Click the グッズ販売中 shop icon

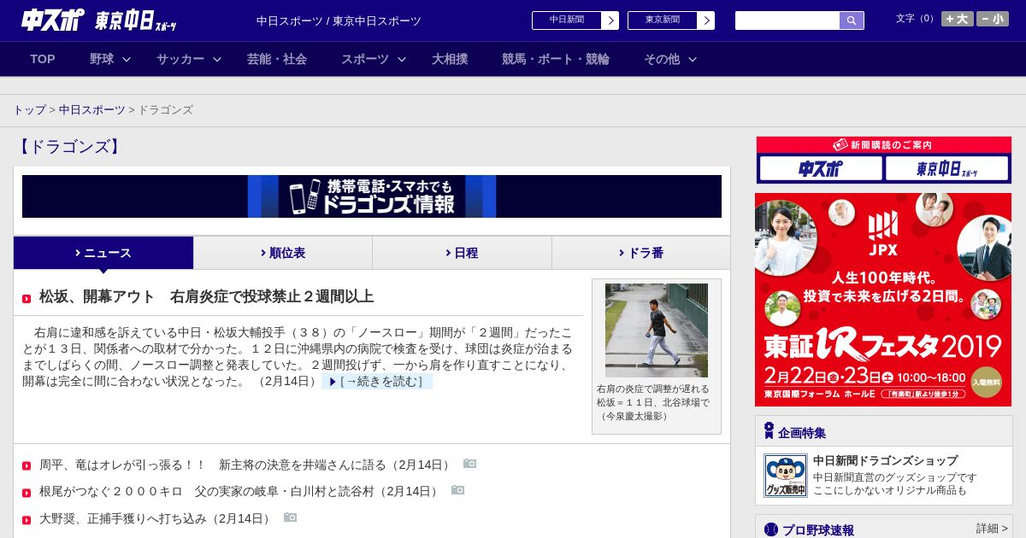[x=785, y=476]
